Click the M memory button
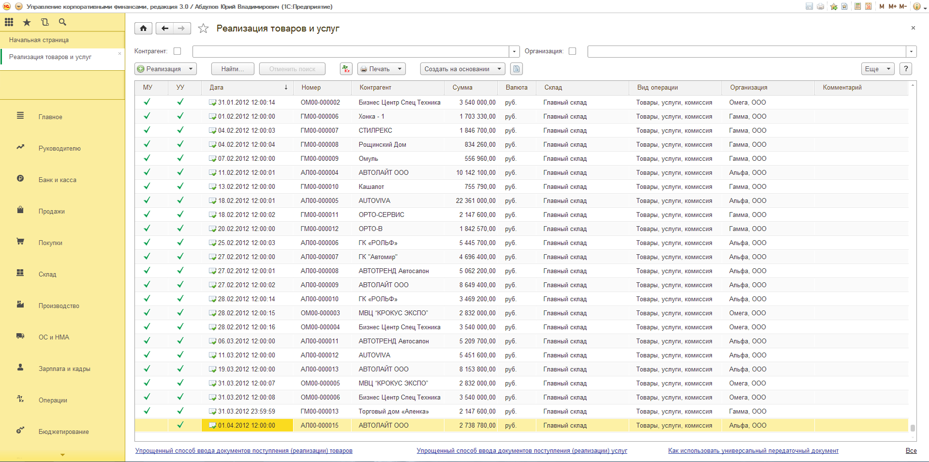The height and width of the screenshot is (462, 929). click(882, 6)
